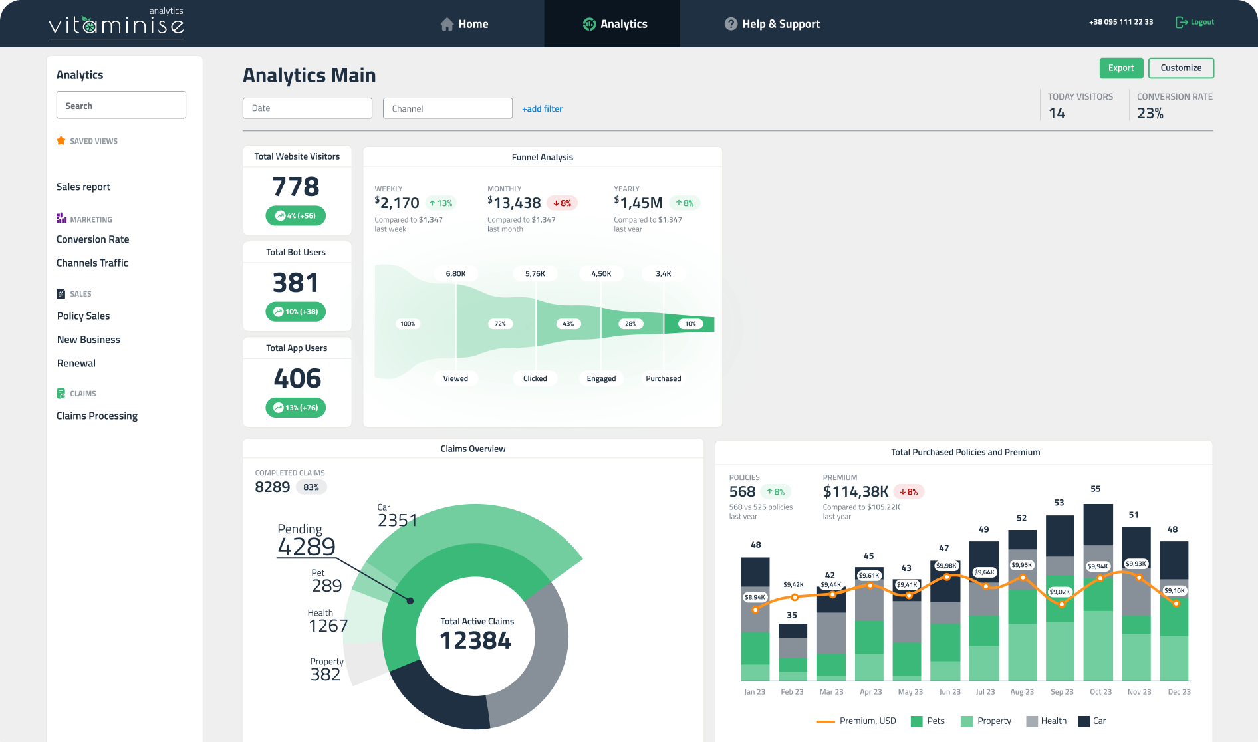Click the Logout door icon
Viewport: 1258px width, 742px height.
1182,22
